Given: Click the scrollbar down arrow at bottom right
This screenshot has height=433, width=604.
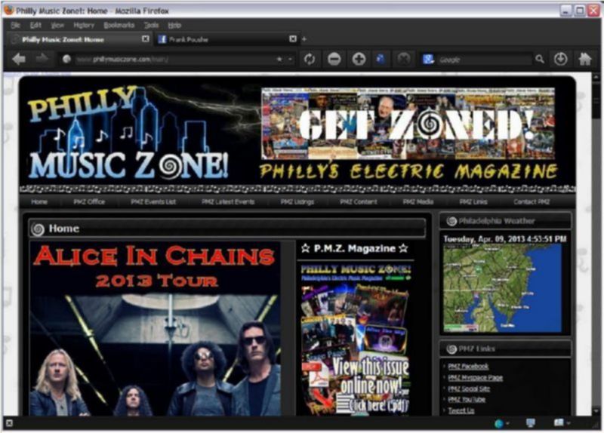Looking at the screenshot, I should point(596,411).
